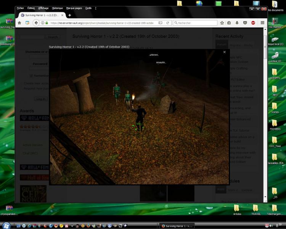Click the green padlock in the address bar
This screenshot has height=229, width=286.
[x=47, y=23]
